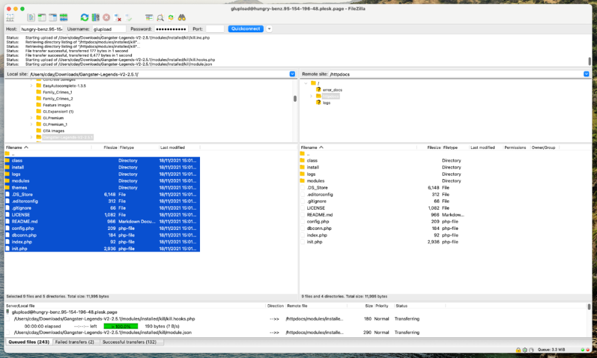Expand the httpdocs folder in remote tree

point(311,96)
